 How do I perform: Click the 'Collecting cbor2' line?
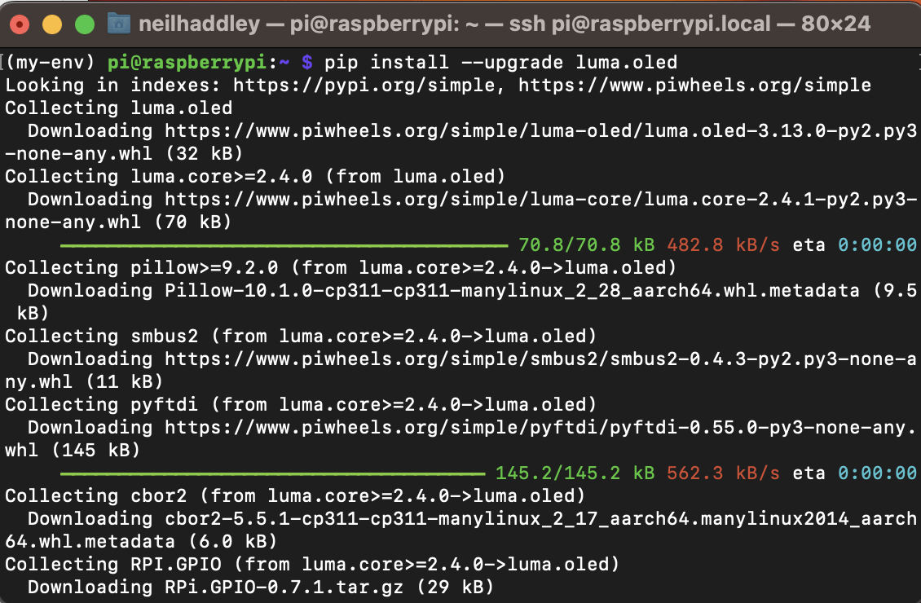point(295,496)
